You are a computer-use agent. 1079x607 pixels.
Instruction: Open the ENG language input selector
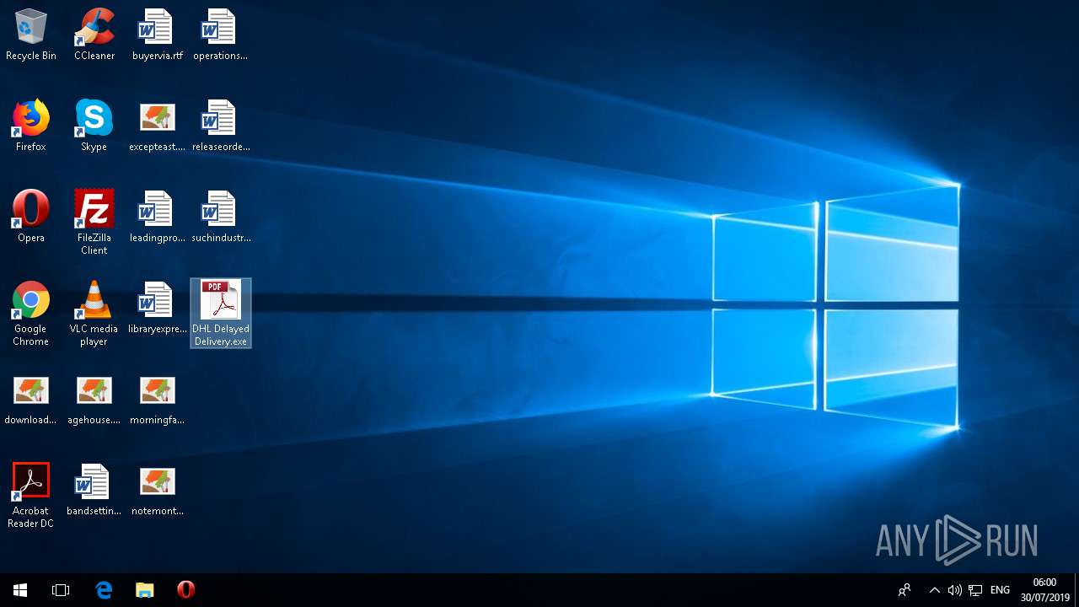pos(1000,590)
